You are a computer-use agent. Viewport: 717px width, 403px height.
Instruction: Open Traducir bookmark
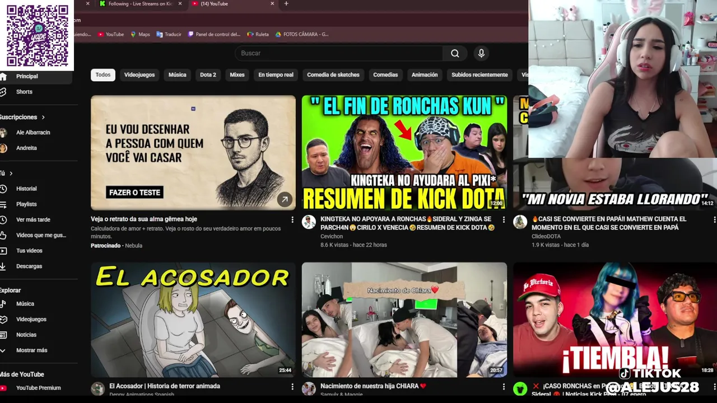point(169,34)
